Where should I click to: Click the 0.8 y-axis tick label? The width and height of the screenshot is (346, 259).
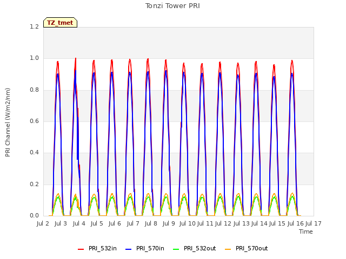tap(34, 90)
